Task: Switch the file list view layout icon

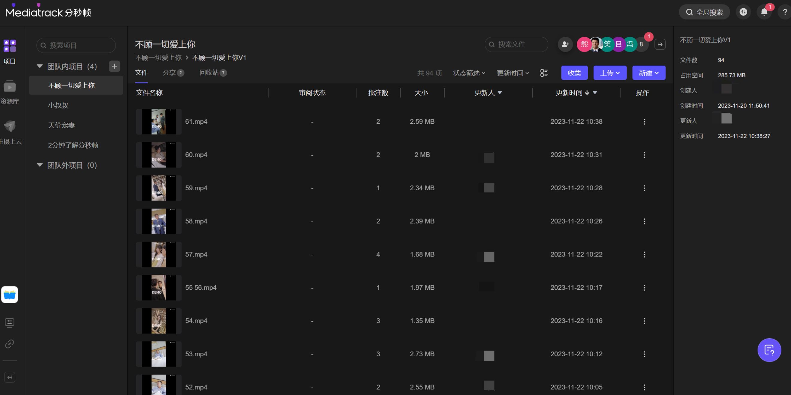Action: [544, 73]
